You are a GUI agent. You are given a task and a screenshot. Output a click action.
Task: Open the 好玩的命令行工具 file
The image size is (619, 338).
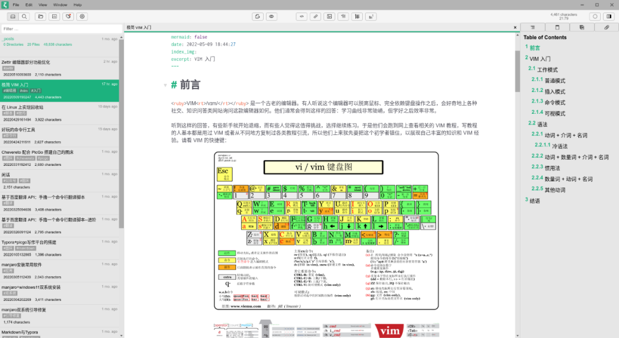pos(59,136)
